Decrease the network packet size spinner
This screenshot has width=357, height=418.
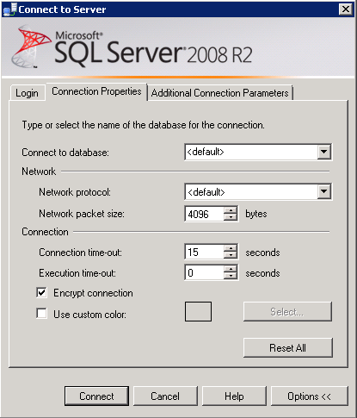[x=231, y=217]
